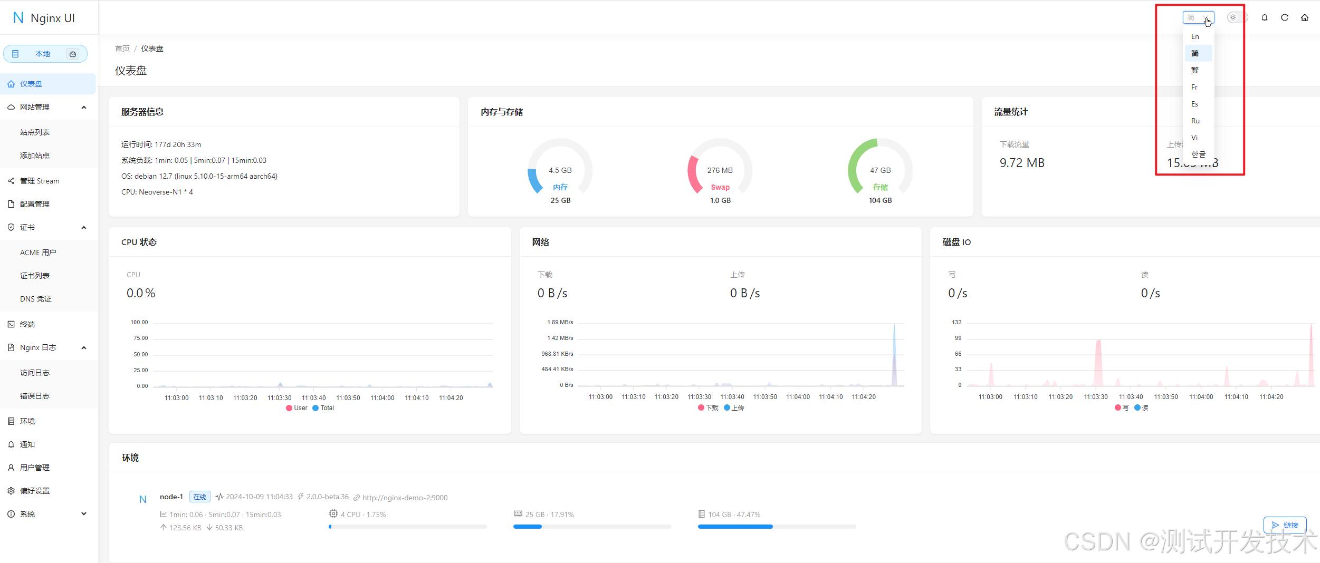
Task: Click the 链接 button for node-1
Action: 1285,525
